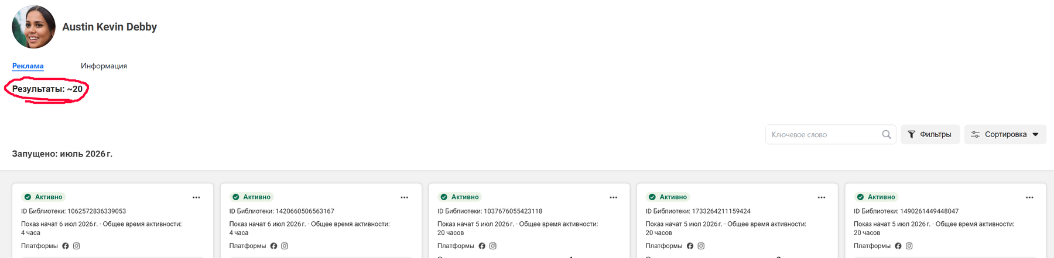Open the Фильтры panel
This screenshot has width=1054, height=258.
tap(930, 134)
